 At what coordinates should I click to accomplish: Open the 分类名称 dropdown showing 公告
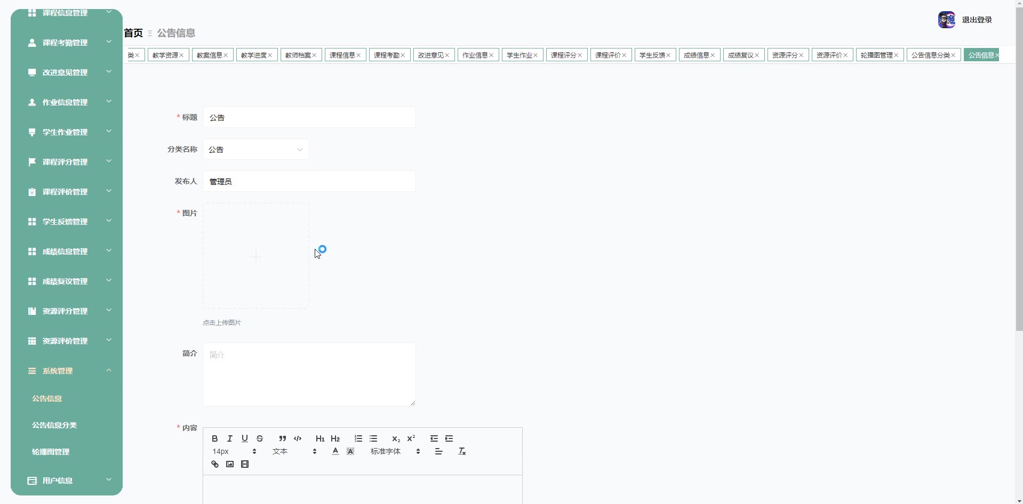point(256,149)
